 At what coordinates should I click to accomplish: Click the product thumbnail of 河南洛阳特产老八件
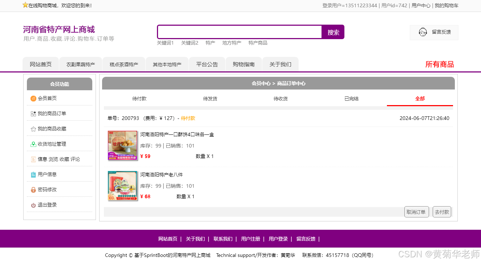click(x=122, y=186)
